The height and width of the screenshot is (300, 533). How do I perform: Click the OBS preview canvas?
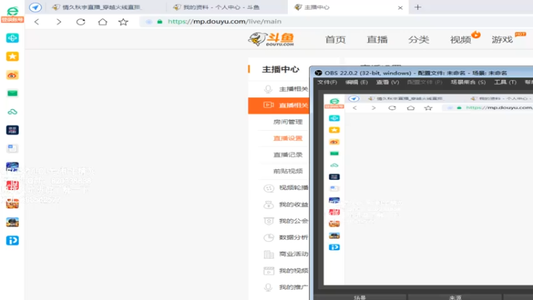pyautogui.click(x=428, y=189)
